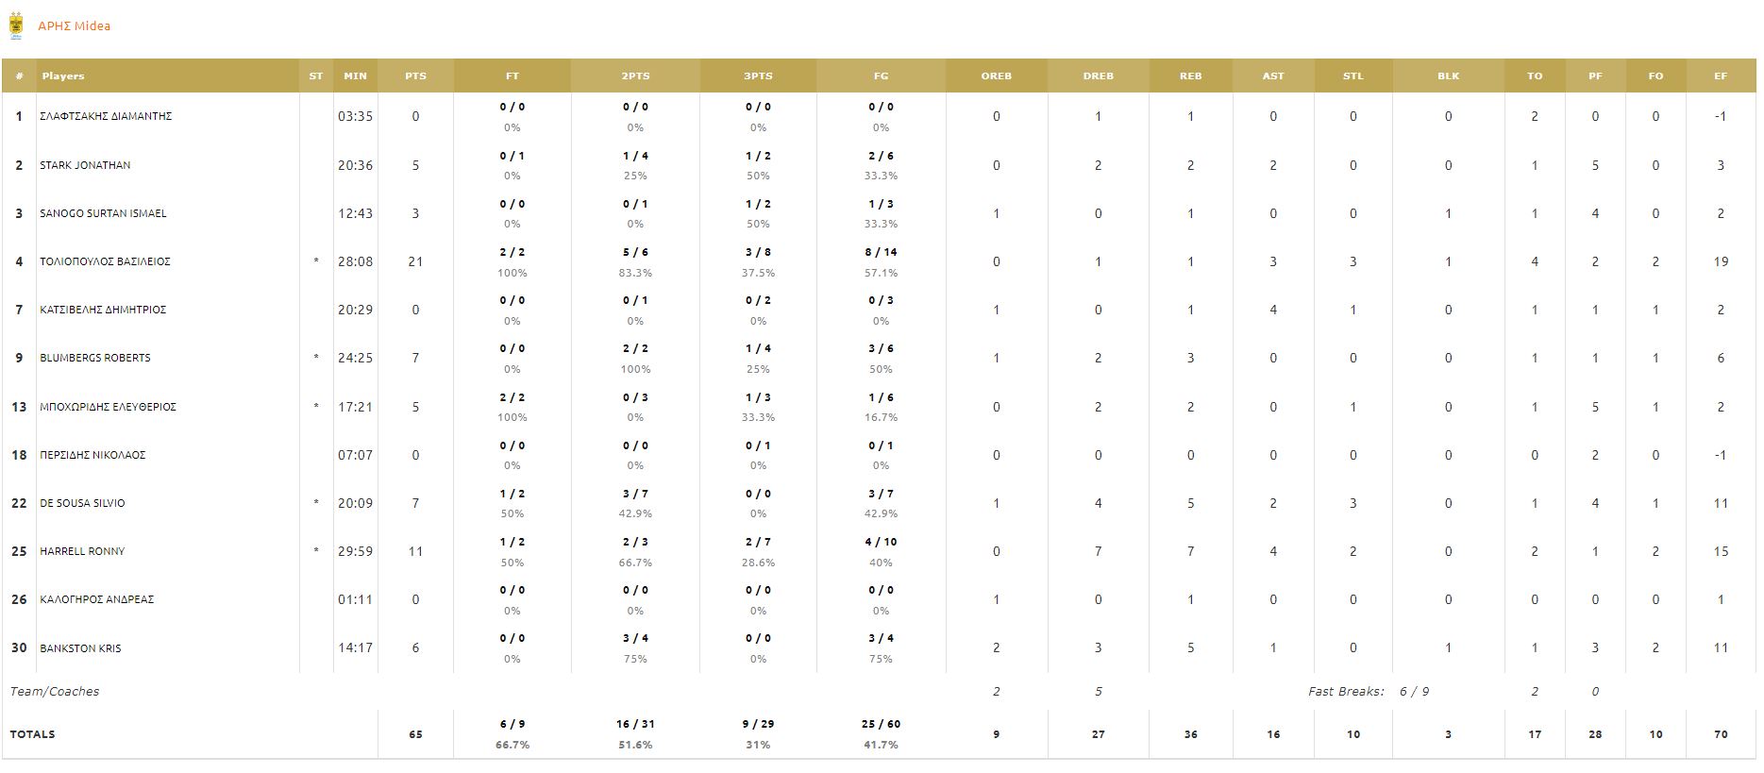Click the MIN column header
1764x773 pixels.
pos(355,76)
